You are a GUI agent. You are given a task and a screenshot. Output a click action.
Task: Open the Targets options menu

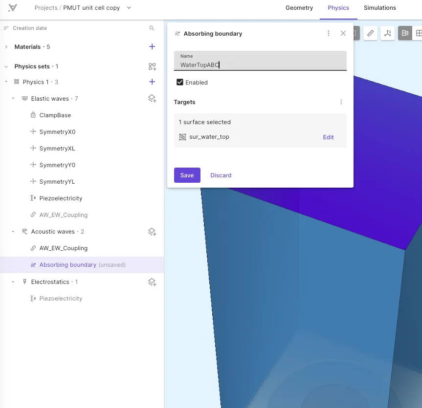click(341, 102)
